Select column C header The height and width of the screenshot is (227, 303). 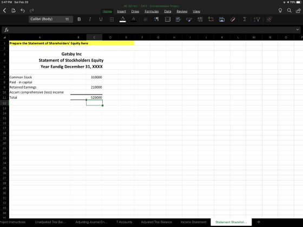(94, 37)
